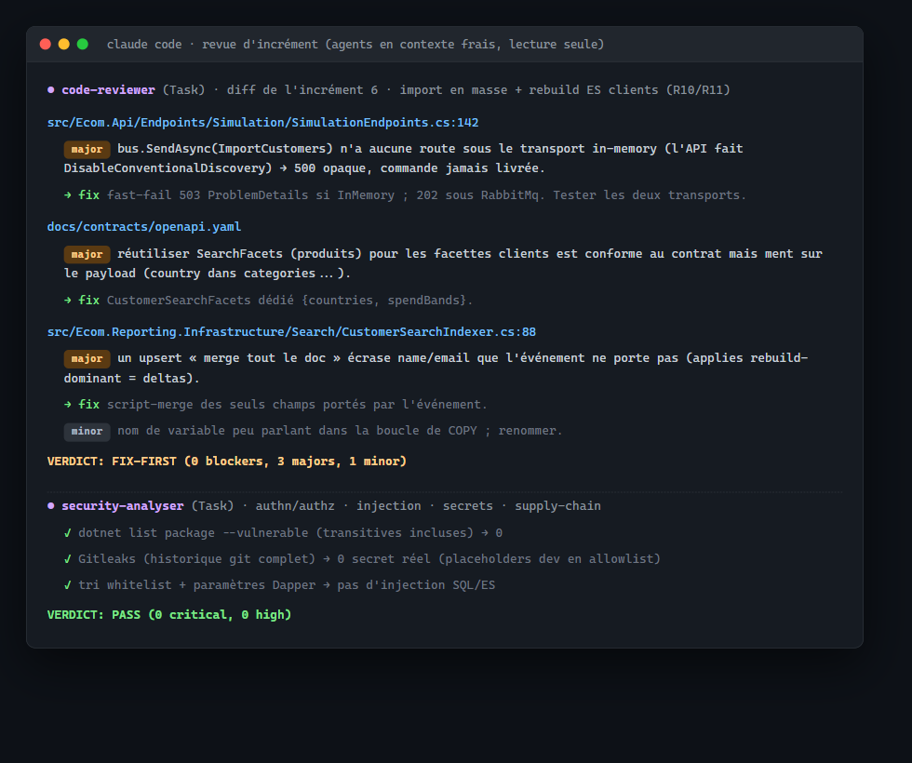Click 'authn/authz · injection · secrets' scope text

pyautogui.click(x=374, y=506)
